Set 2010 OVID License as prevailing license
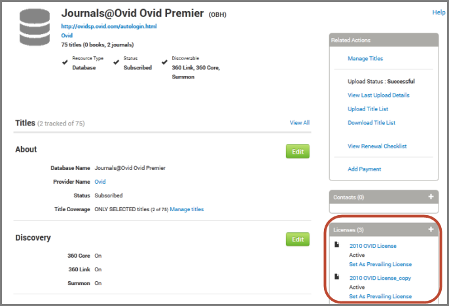The width and height of the screenshot is (449, 306). (380, 264)
